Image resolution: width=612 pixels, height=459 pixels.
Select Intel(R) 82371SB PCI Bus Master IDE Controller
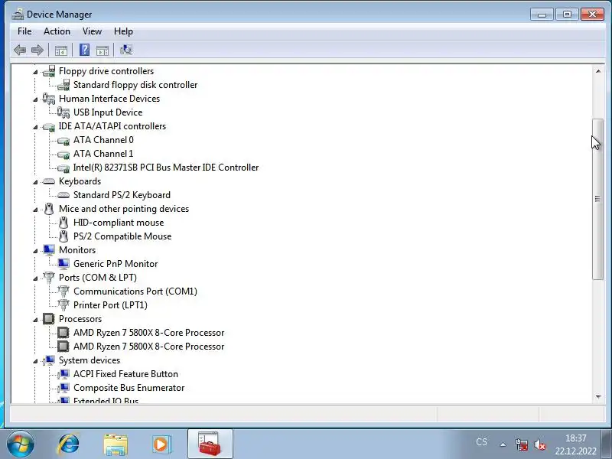click(x=166, y=168)
